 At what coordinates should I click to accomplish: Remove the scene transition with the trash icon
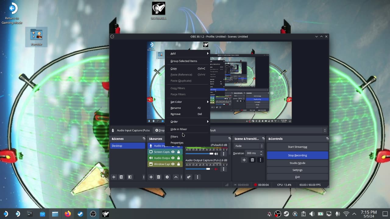pos(252,160)
